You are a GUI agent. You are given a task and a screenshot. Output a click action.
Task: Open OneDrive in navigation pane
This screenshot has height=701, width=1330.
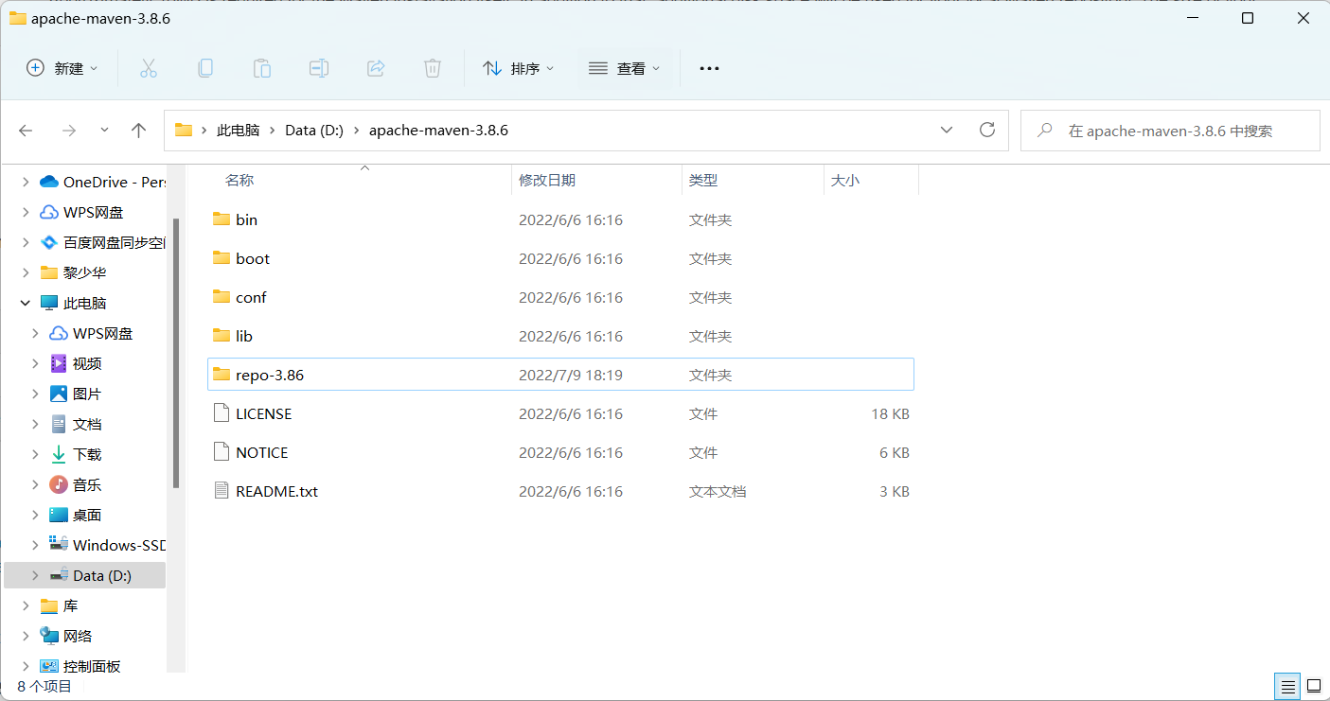(103, 182)
